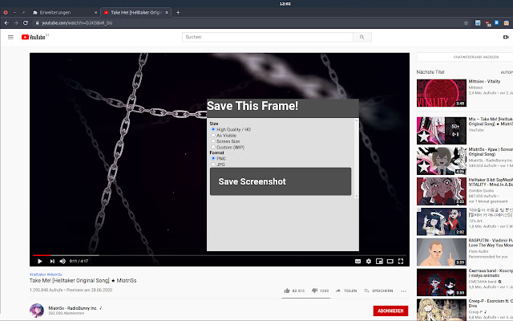Go to the YouTube home logo
This screenshot has height=321, width=513.
click(x=34, y=37)
